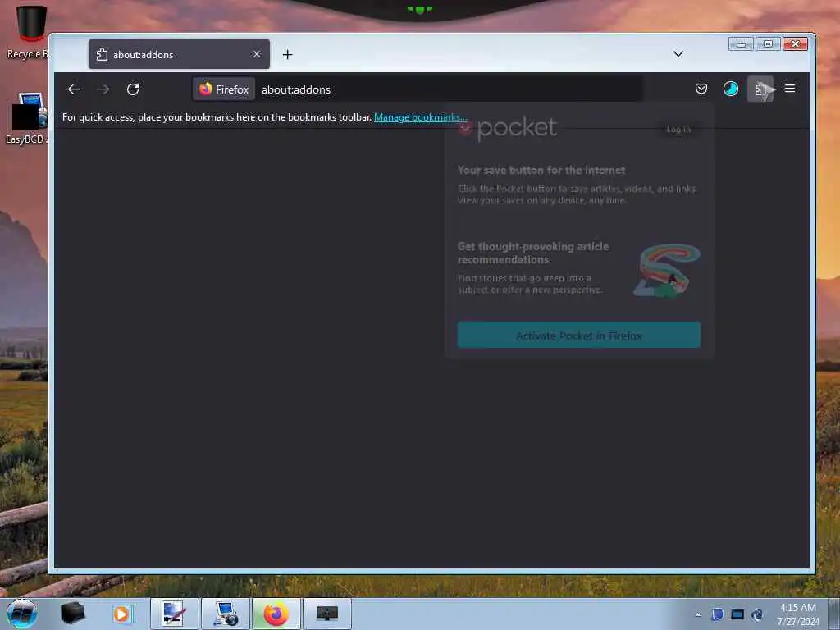
Task: Go back using the back arrow
Action: tap(74, 89)
